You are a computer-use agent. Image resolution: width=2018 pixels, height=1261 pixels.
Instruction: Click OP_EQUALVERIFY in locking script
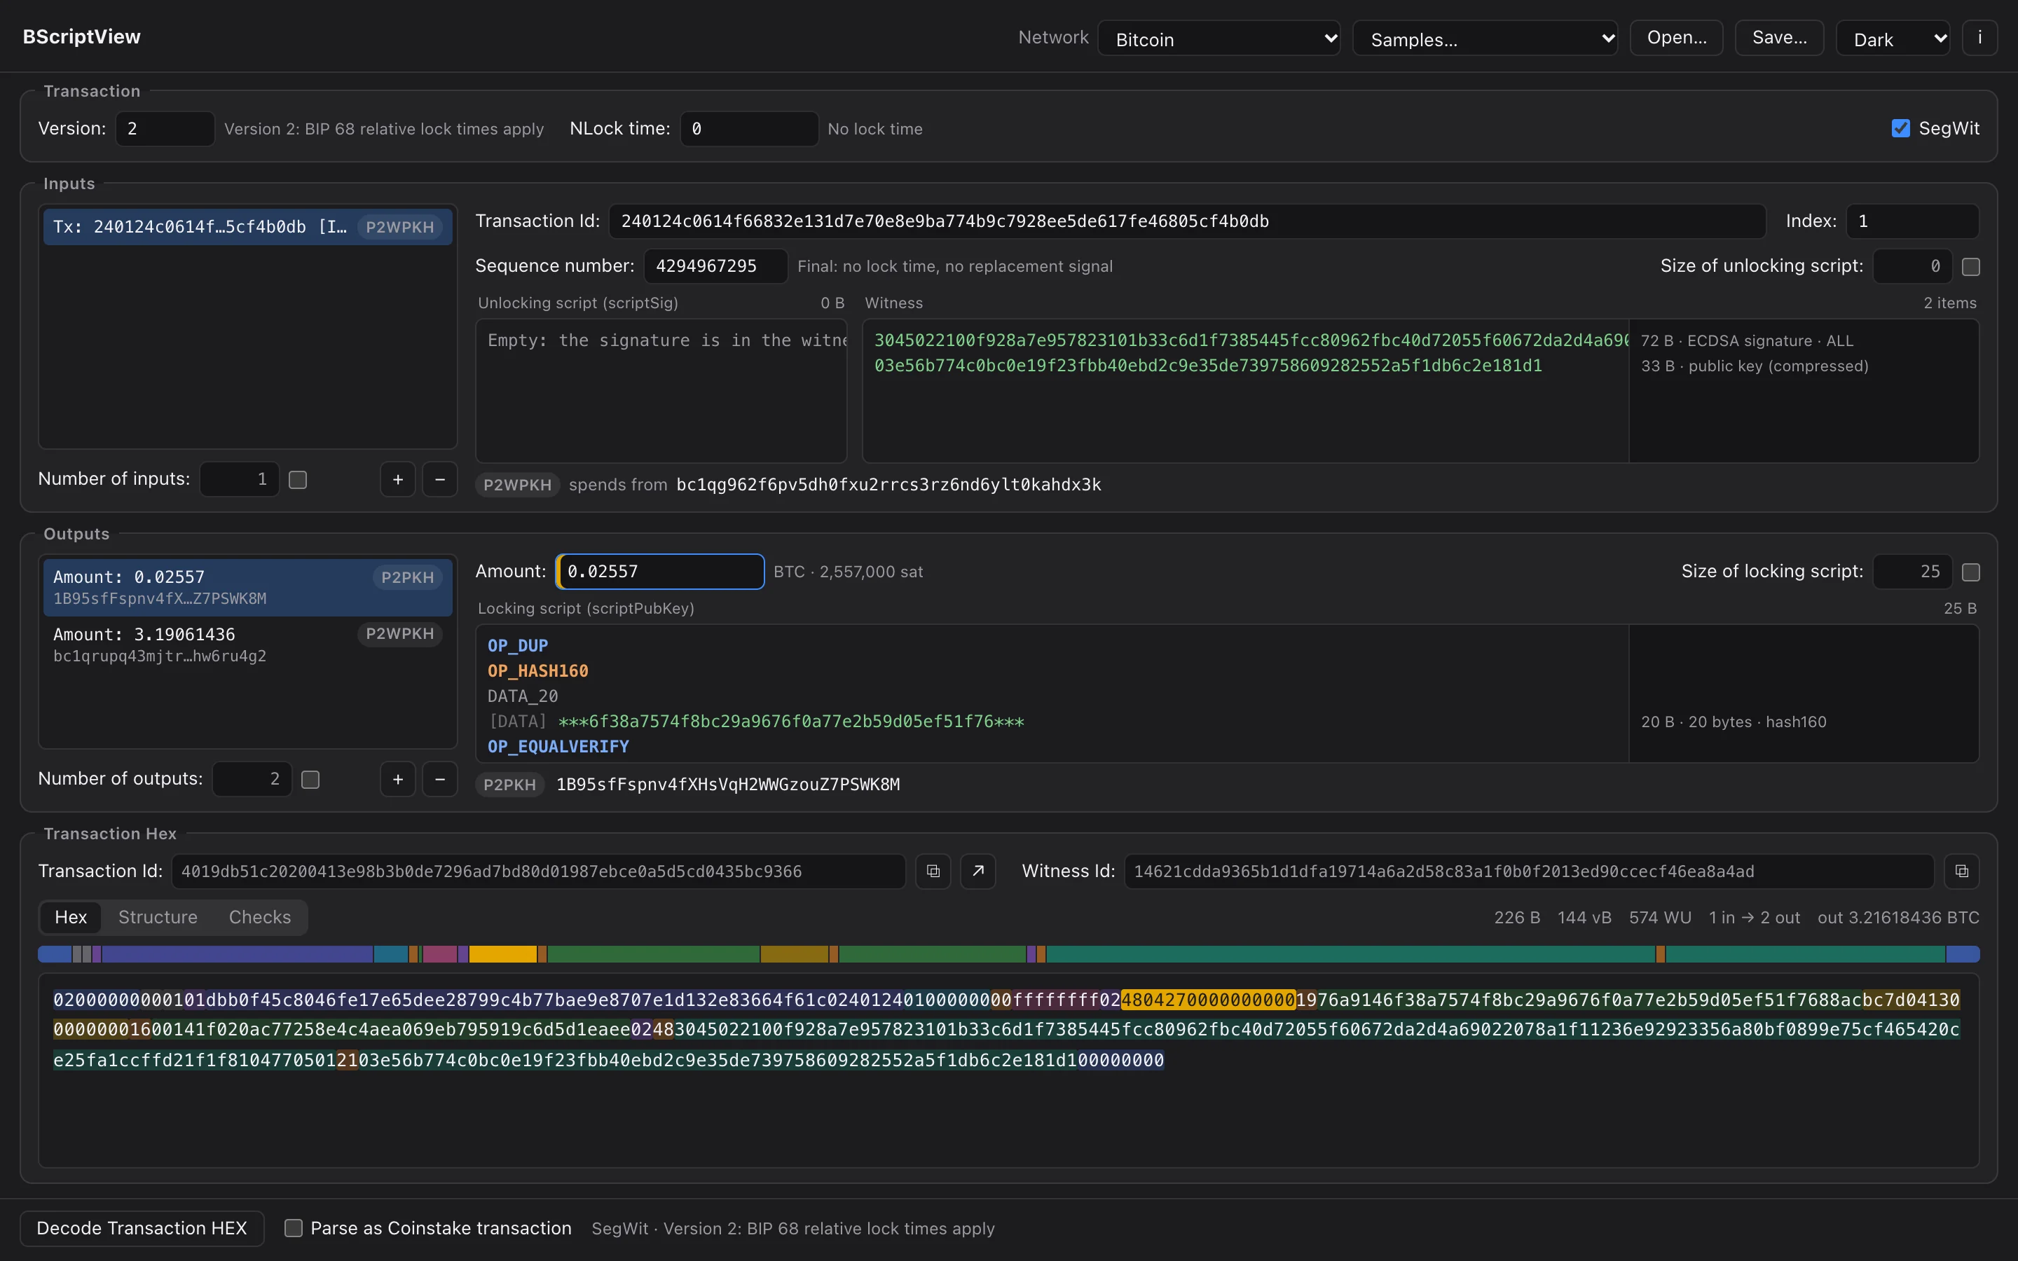[558, 746]
